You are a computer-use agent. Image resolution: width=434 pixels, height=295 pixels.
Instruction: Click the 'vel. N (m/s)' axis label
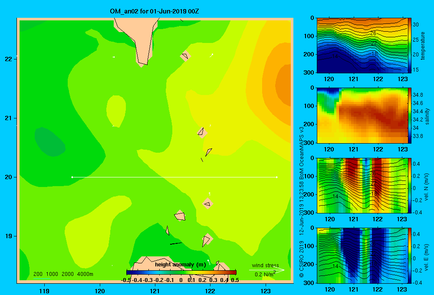click(426, 187)
